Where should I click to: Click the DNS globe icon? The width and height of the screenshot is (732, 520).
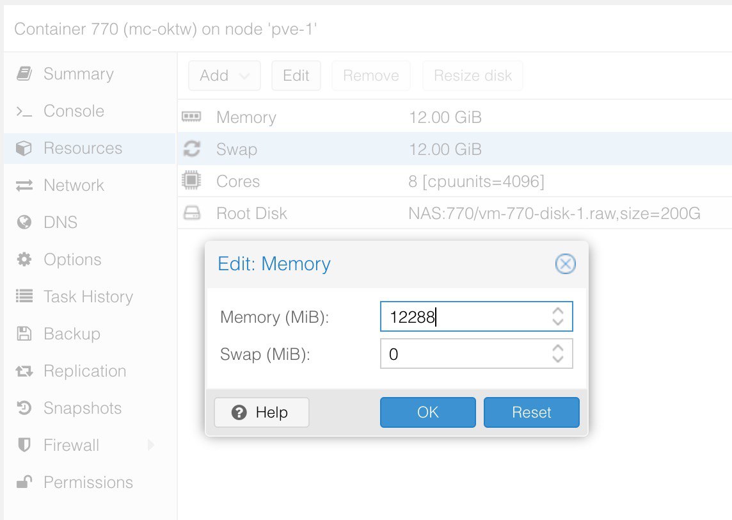tap(24, 222)
